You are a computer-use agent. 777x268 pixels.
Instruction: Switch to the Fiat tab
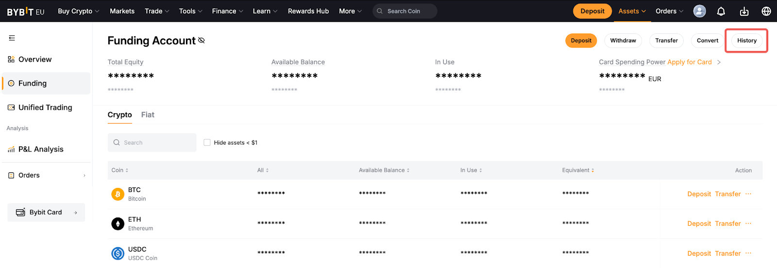148,115
